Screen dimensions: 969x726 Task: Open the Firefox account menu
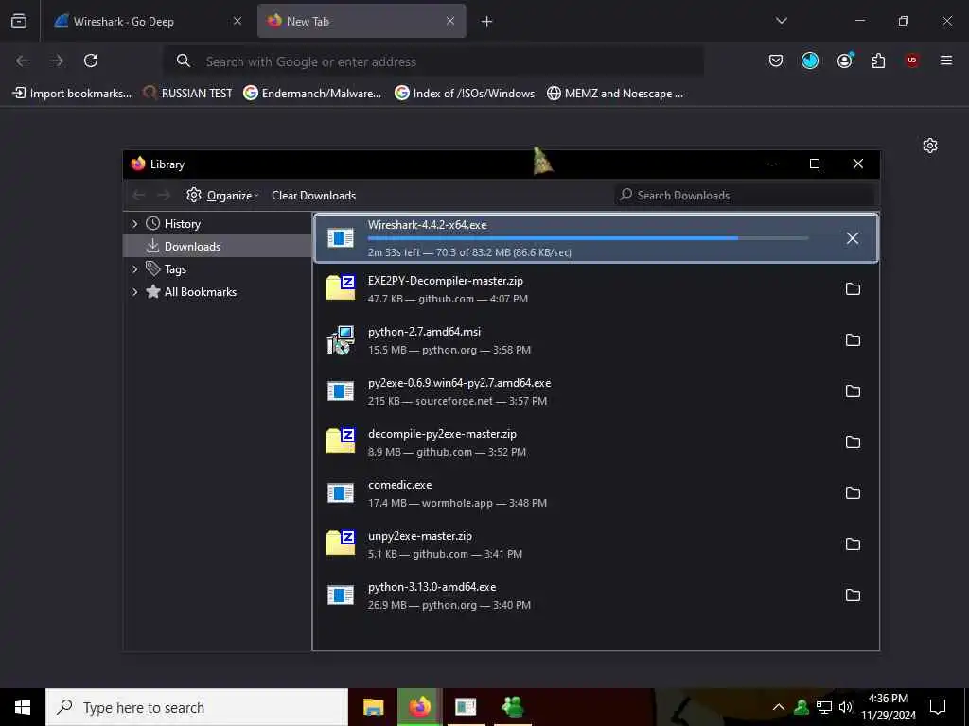pyautogui.click(x=845, y=60)
